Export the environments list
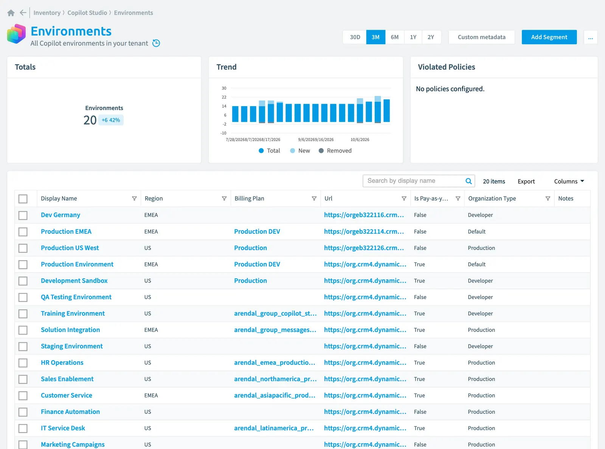Viewport: 605px width, 449px height. point(526,181)
